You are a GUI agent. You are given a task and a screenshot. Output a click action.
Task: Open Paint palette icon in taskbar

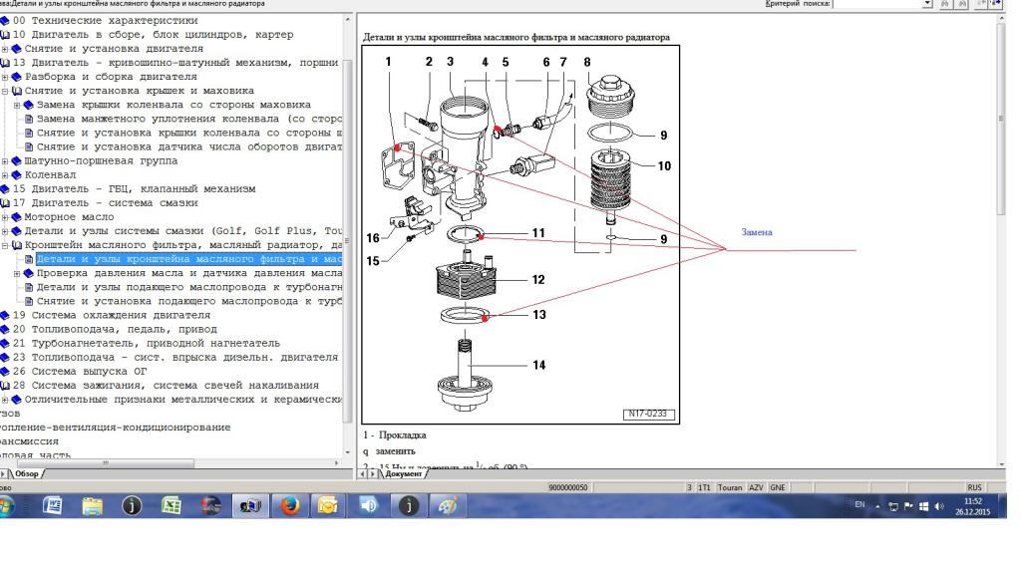click(448, 505)
